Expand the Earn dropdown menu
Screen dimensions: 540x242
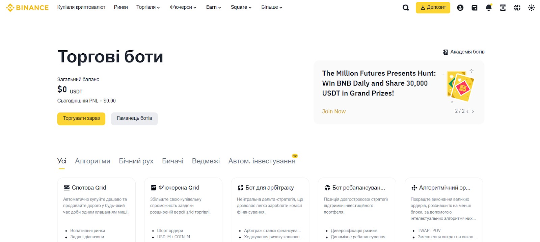pyautogui.click(x=214, y=7)
